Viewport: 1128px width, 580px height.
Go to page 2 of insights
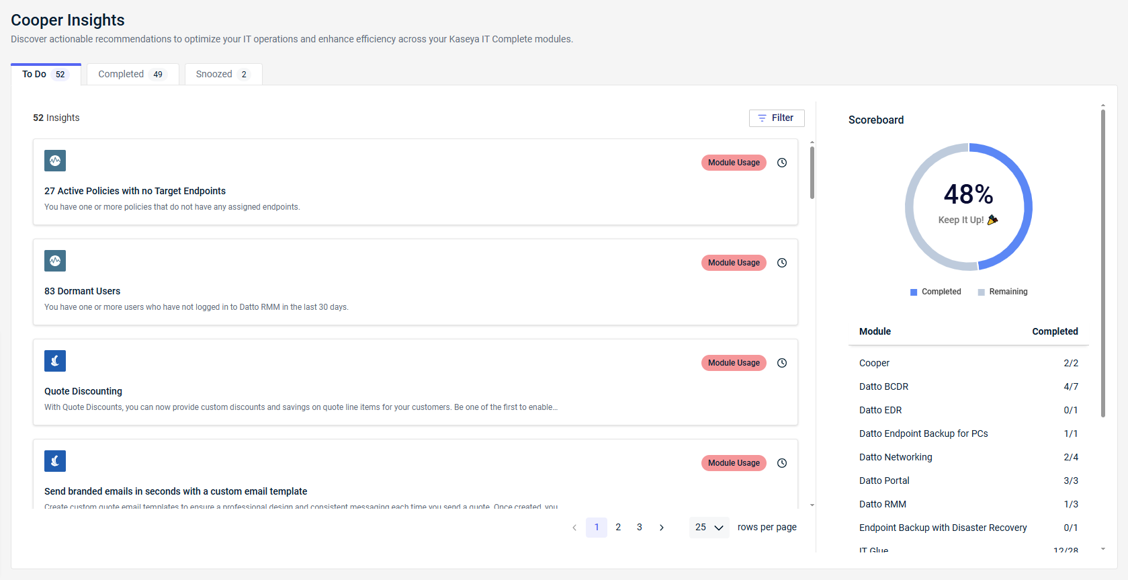618,528
